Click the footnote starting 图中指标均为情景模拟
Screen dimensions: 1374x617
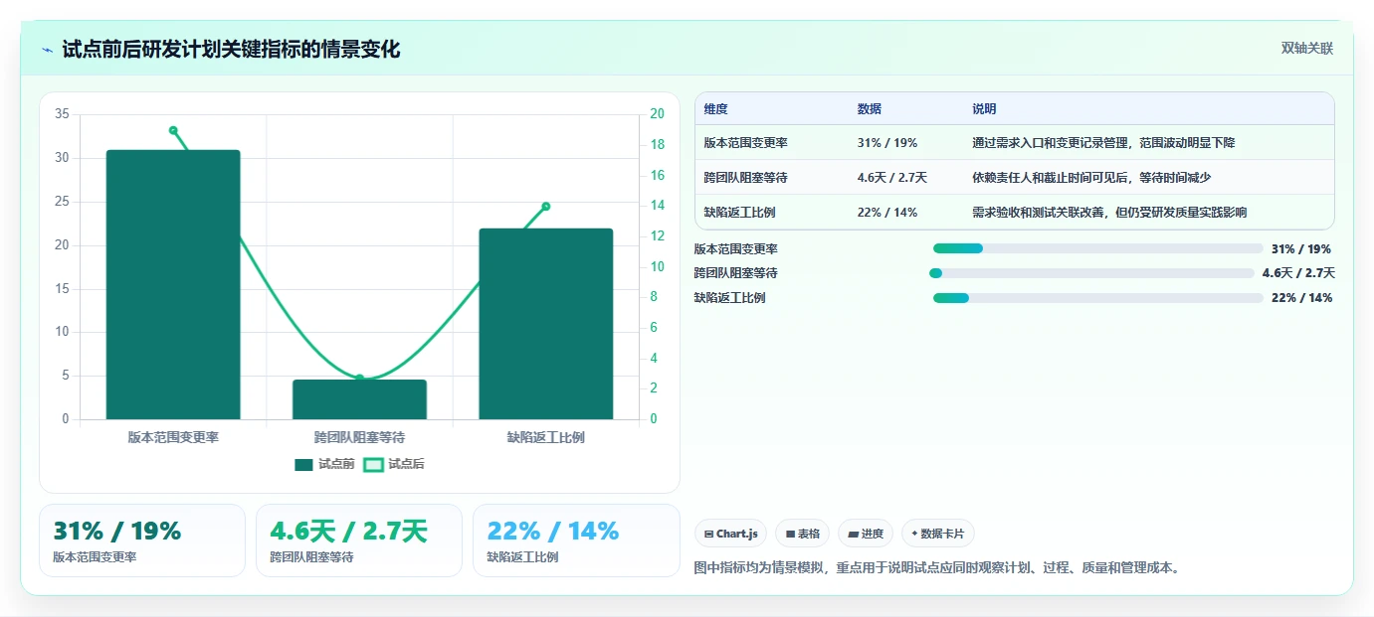coord(936,568)
